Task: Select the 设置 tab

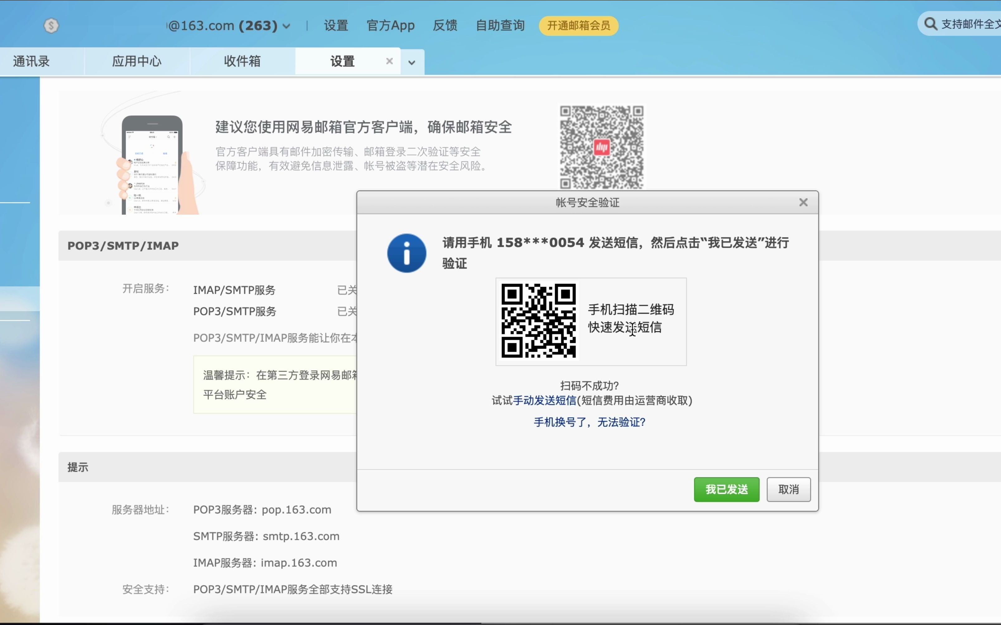Action: [x=342, y=61]
